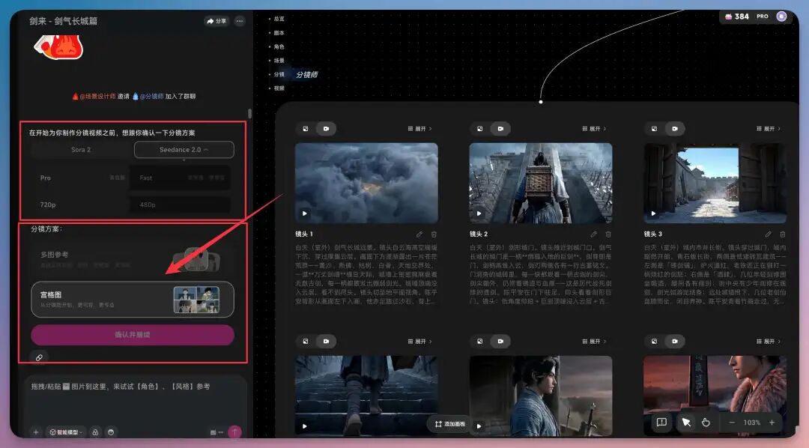809x448 pixels.
Task: Click the 384 credits indicator
Action: click(737, 16)
